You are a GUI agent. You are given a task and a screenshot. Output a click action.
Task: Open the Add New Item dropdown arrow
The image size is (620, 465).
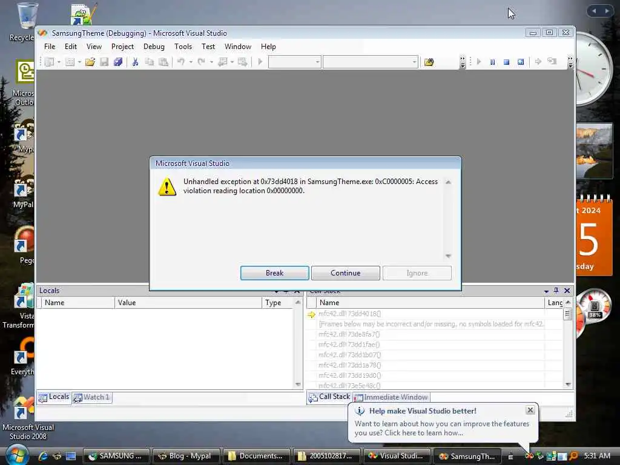(79, 62)
